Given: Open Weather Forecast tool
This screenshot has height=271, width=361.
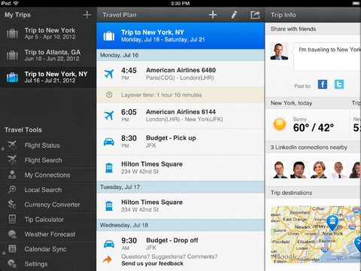Looking at the screenshot, I should click(x=48, y=234).
